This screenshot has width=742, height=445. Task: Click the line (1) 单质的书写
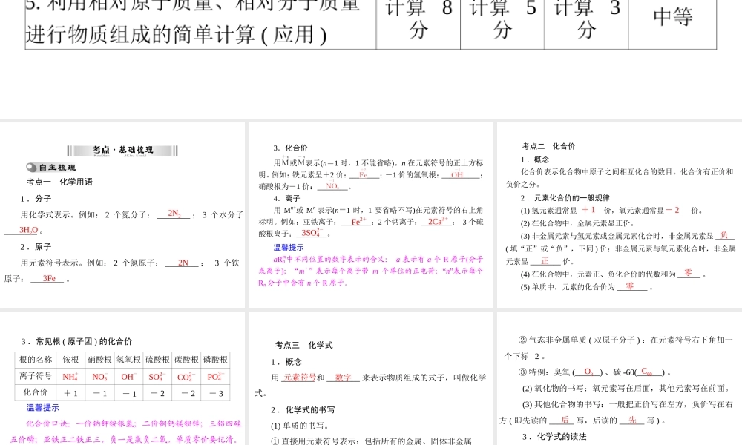(x=300, y=426)
